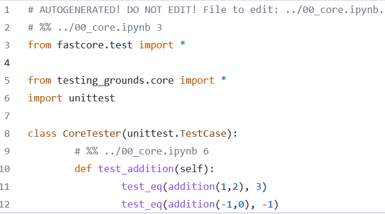Click the 'import' keyword on line 6
Viewport: 385px width, 214px height.
[45, 98]
